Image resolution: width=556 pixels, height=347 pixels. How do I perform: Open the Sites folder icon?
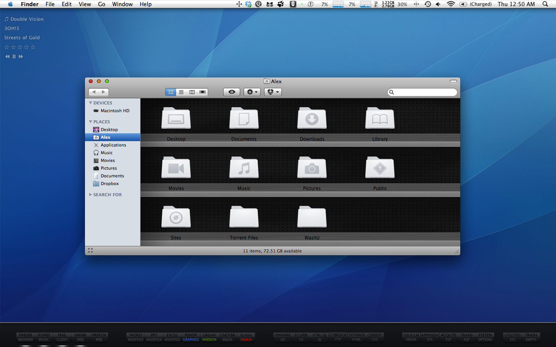tap(176, 217)
